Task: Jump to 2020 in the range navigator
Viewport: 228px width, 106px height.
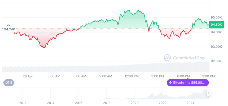Action: pyautogui.click(x=135, y=103)
